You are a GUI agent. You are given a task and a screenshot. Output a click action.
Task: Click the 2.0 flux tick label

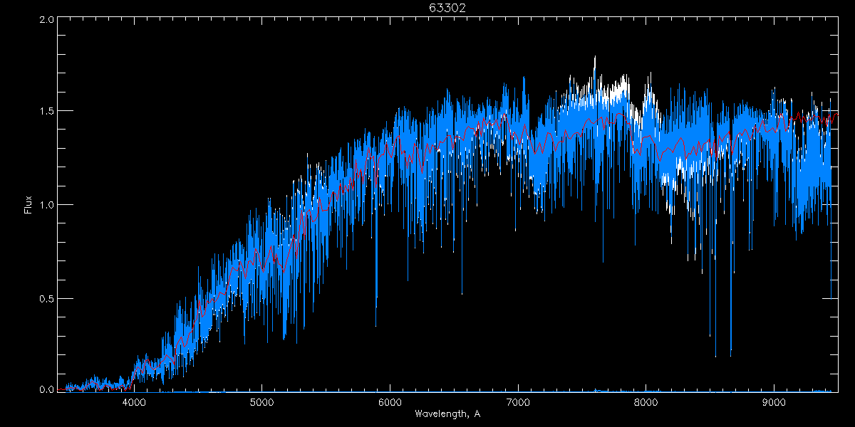47,20
